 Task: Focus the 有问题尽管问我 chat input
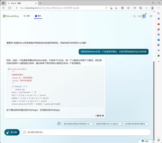coord(86,132)
